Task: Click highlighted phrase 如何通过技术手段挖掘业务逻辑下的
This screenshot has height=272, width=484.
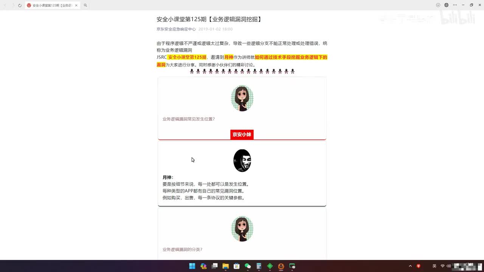Action: click(x=291, y=57)
